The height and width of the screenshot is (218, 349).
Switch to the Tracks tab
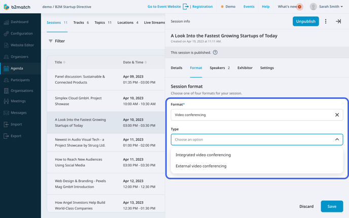[81, 22]
